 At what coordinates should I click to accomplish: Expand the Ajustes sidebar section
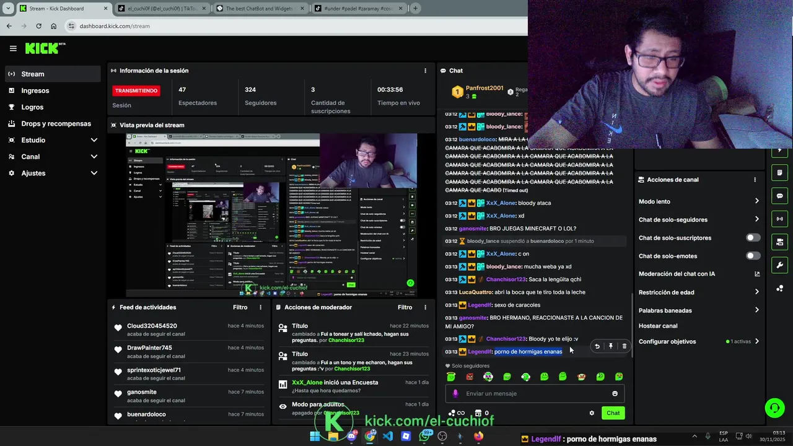click(53, 173)
